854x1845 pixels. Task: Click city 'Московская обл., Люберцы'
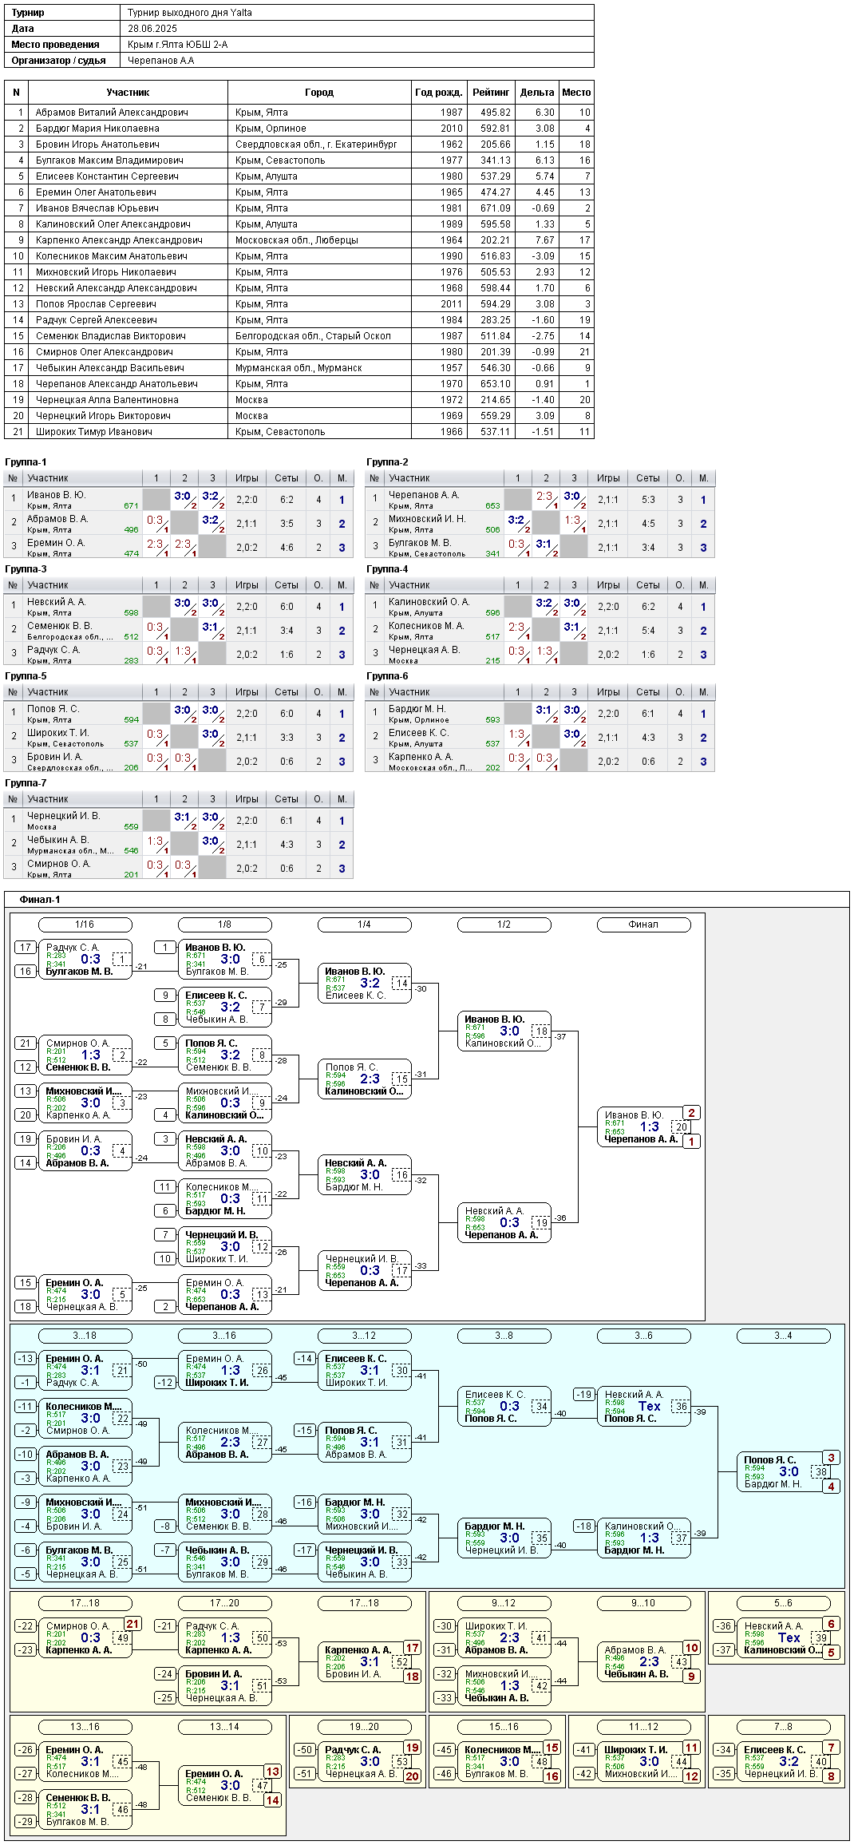pyautogui.click(x=297, y=240)
